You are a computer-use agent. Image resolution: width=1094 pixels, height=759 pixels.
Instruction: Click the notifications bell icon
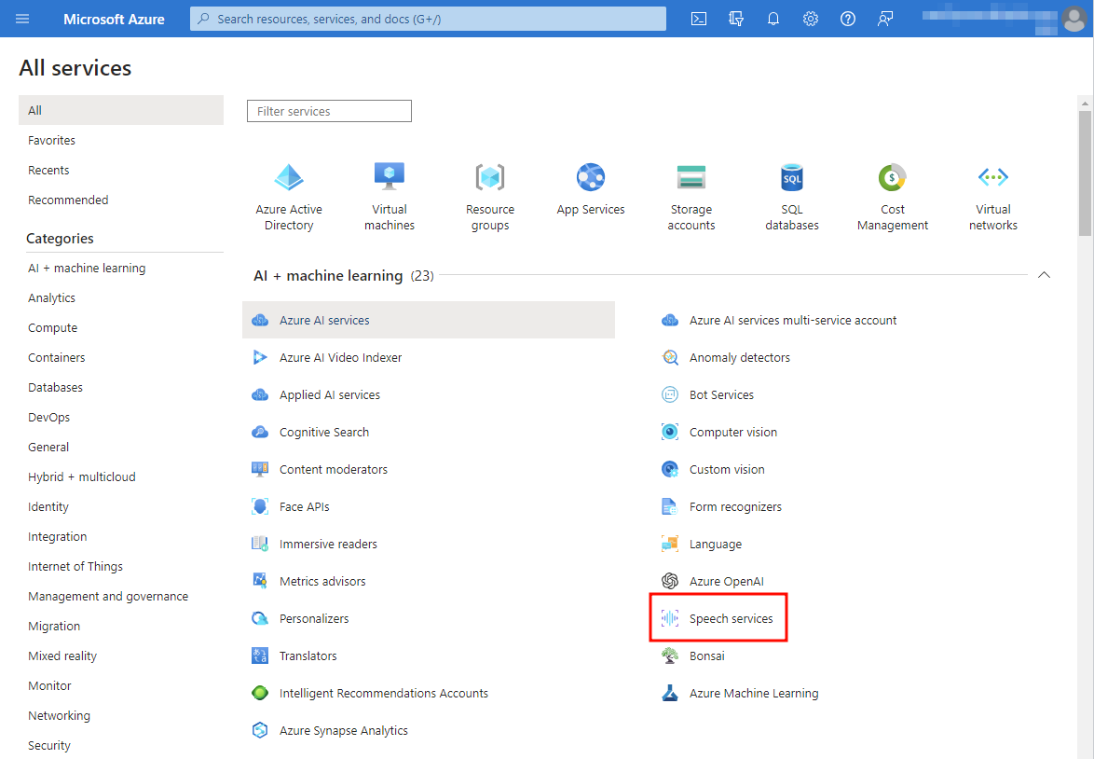click(x=773, y=19)
